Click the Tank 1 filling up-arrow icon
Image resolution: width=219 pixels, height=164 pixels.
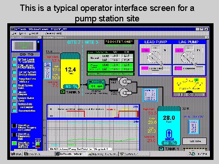tap(169, 134)
